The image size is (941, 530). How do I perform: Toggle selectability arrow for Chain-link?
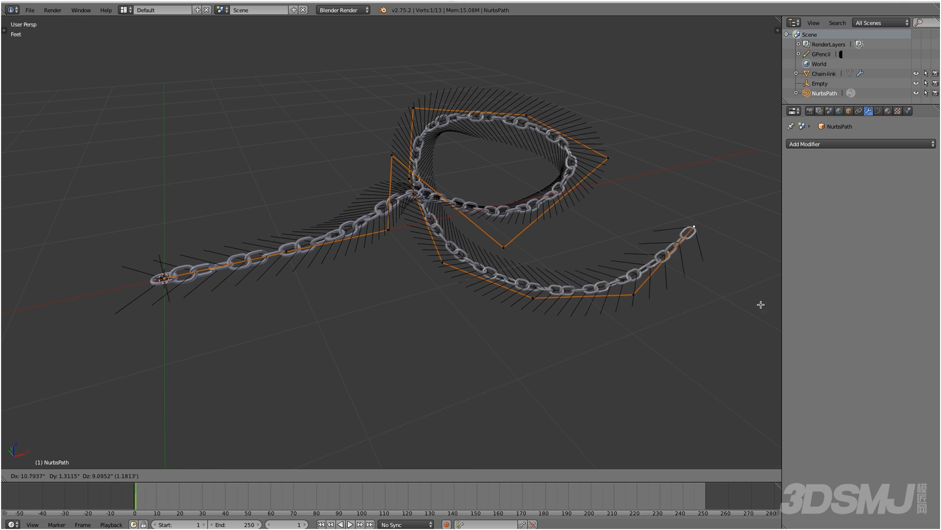(926, 73)
